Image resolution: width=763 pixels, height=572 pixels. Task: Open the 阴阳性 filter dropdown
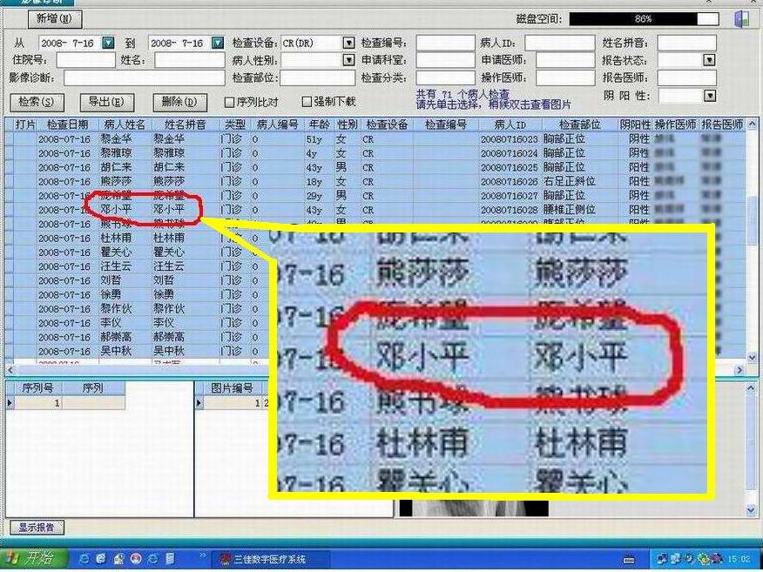point(710,96)
